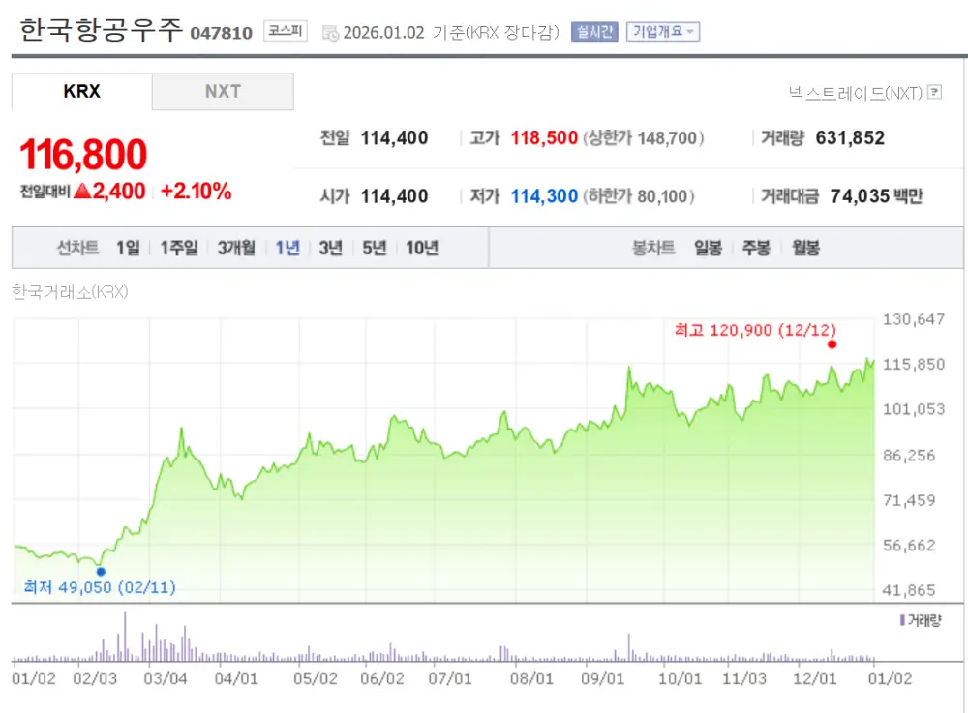Click the 최저 49,050 (02/11) label
This screenshot has height=713, width=968.
[x=100, y=587]
